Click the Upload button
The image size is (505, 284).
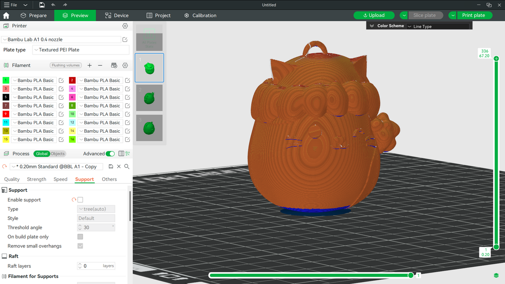pyautogui.click(x=374, y=15)
